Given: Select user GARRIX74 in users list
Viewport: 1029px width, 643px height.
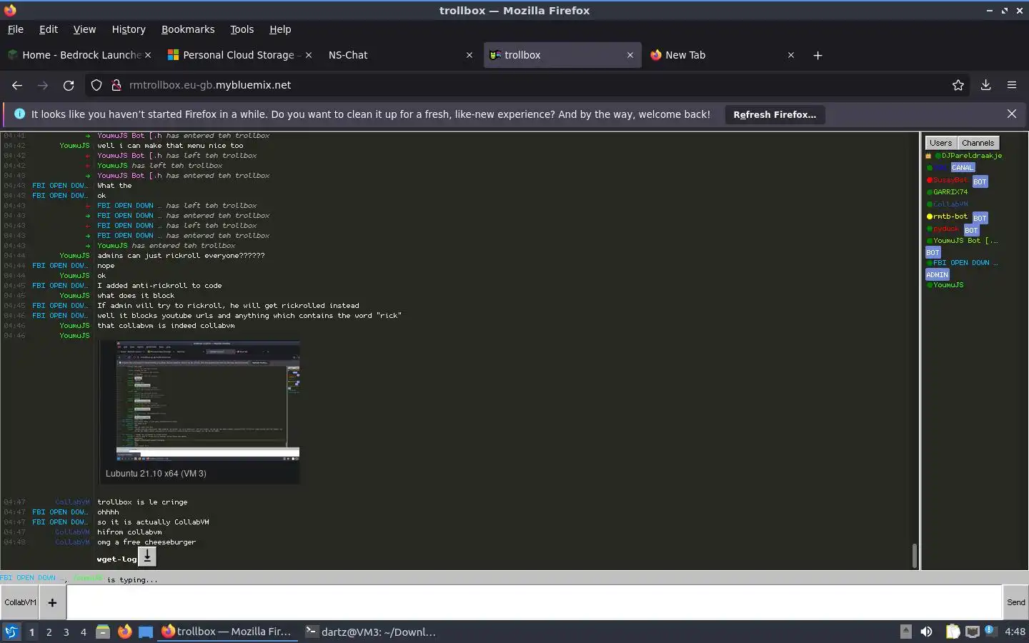Looking at the screenshot, I should click(950, 191).
